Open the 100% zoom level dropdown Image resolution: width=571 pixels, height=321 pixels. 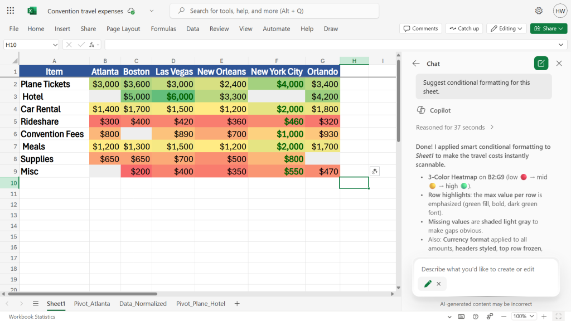[523, 316]
